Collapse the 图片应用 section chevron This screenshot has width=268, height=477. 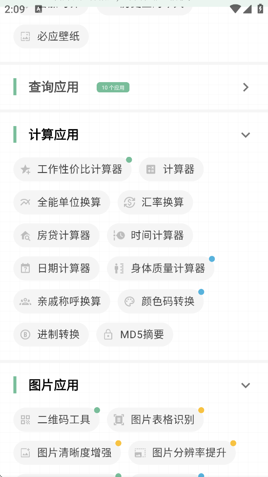coord(246,385)
